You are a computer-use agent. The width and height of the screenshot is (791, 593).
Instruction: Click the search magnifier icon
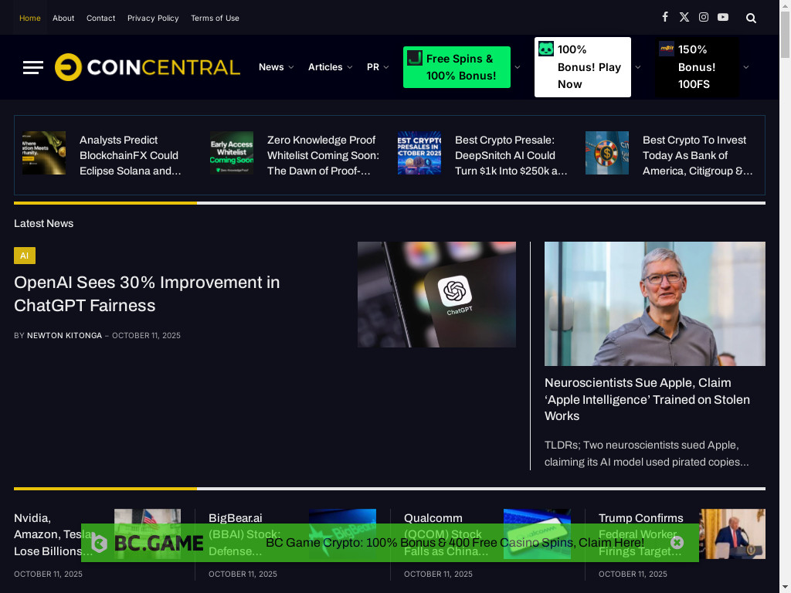pyautogui.click(x=751, y=18)
